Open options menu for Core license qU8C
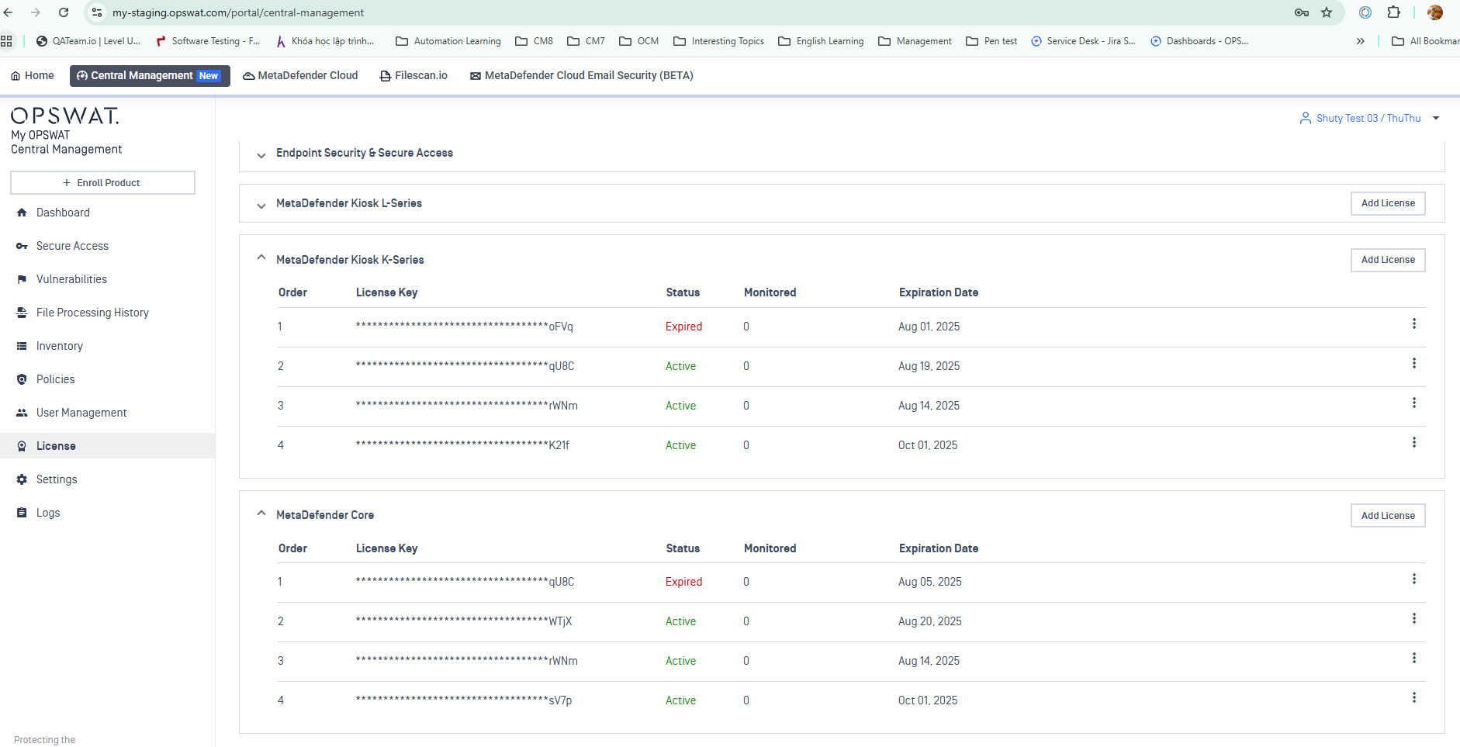Image resolution: width=1460 pixels, height=747 pixels. click(x=1414, y=579)
